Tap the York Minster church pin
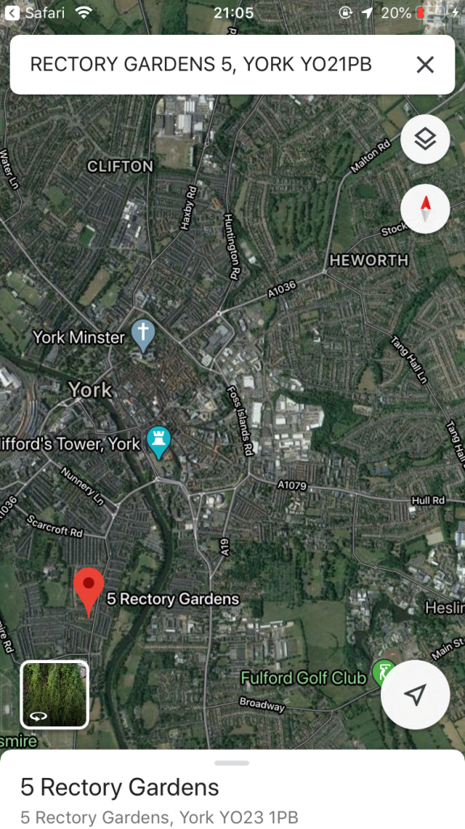This screenshot has width=465, height=829. [143, 335]
